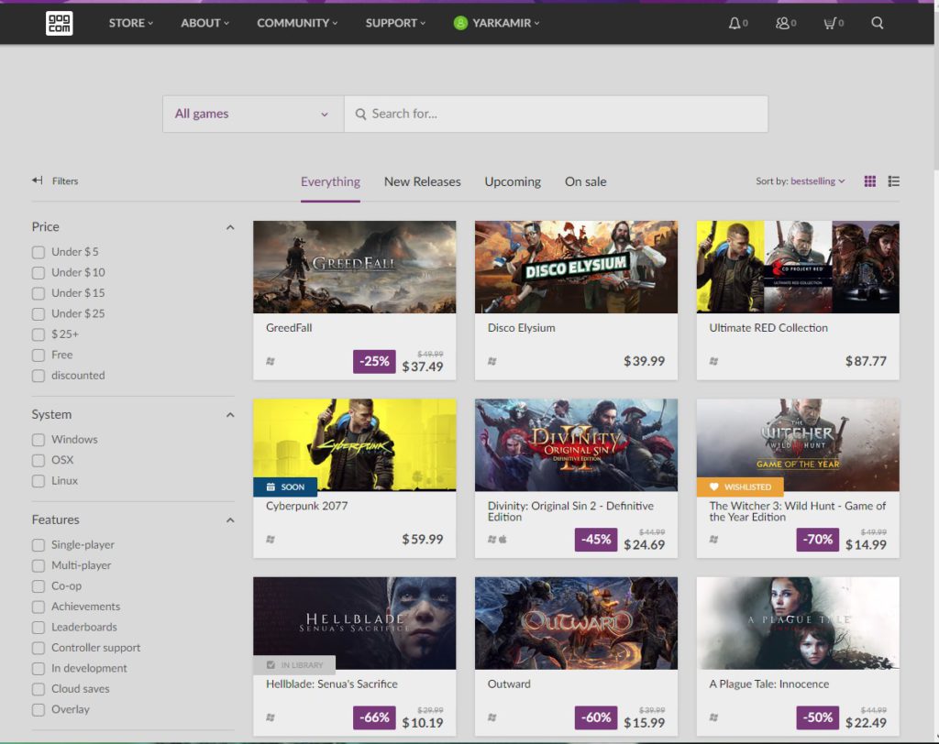Enable the Single-player feature filter
Viewport: 939px width, 744px height.
click(39, 544)
